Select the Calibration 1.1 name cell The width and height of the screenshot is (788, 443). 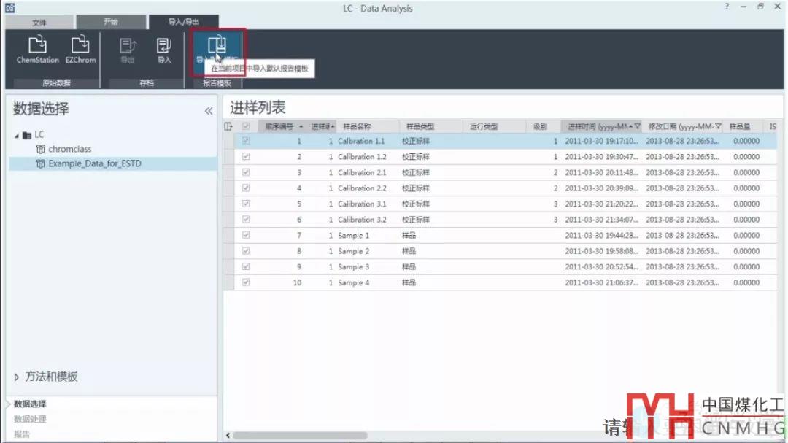point(361,142)
